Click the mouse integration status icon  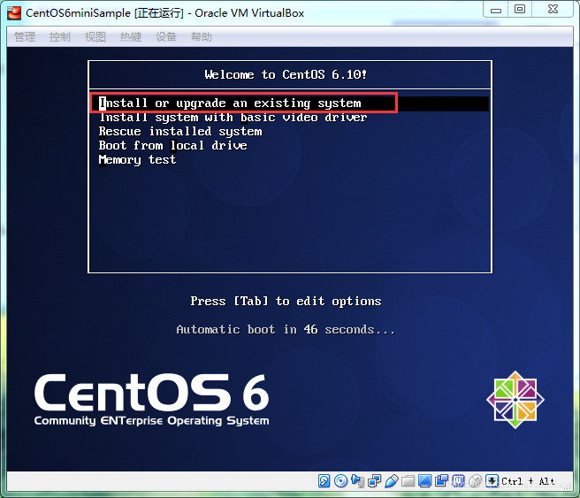[x=476, y=480]
